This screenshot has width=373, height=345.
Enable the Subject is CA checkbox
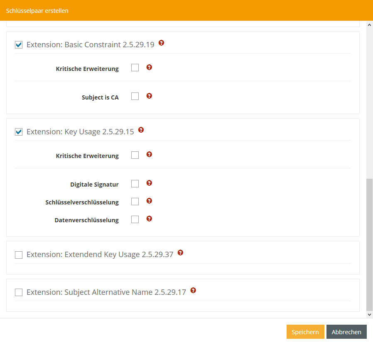coord(135,96)
